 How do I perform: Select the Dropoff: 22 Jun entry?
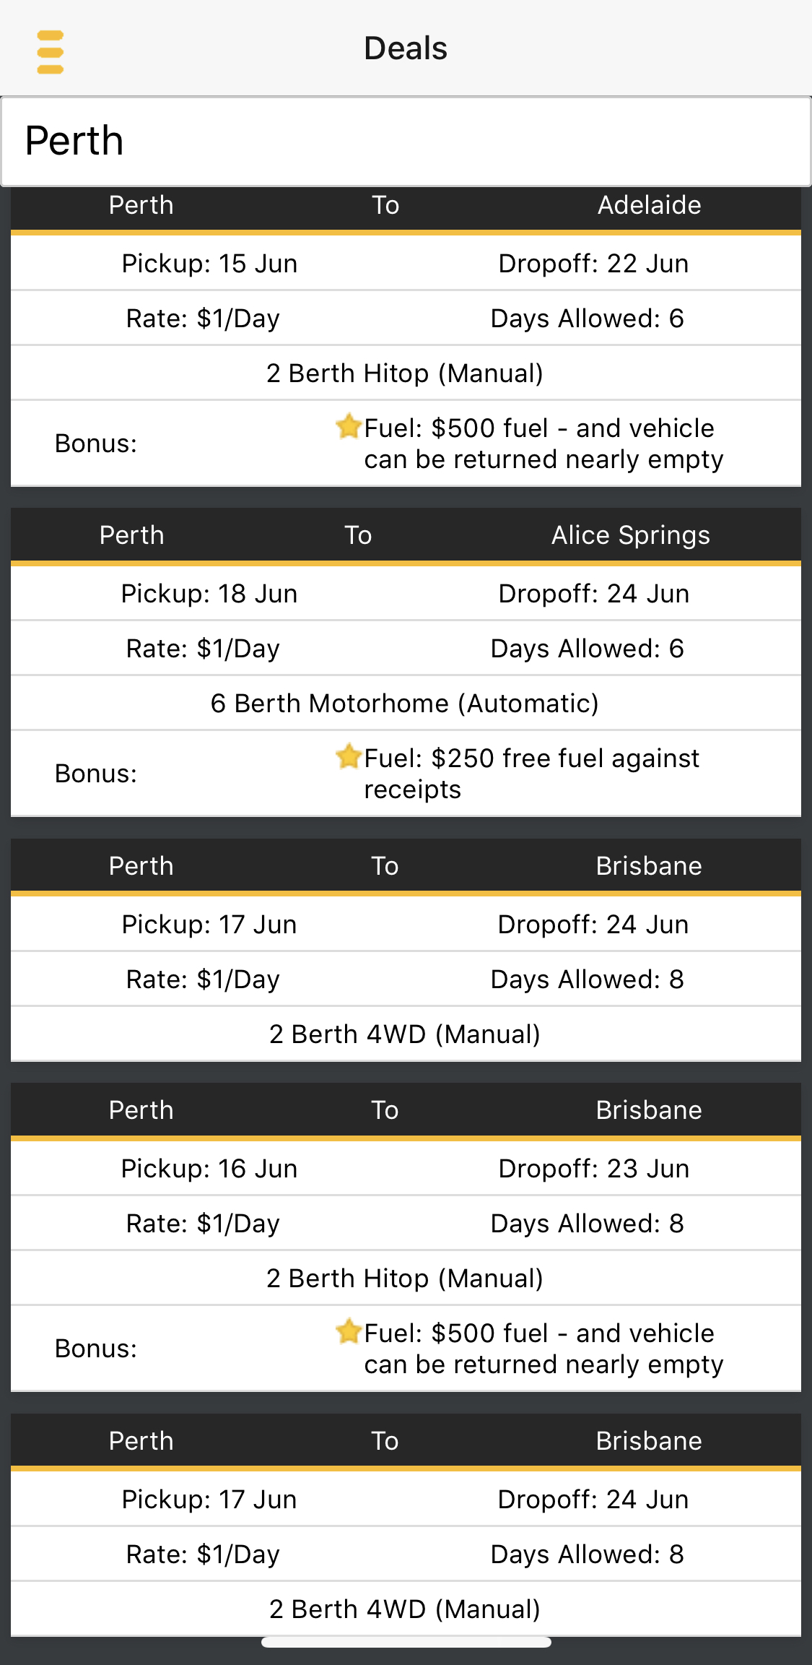(x=593, y=264)
